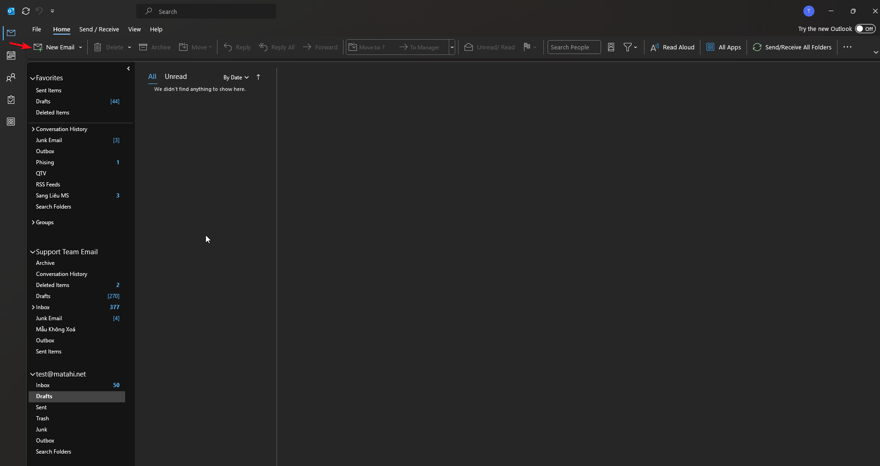Toggle the Try the new Outlook switch
Image resolution: width=880 pixels, height=466 pixels.
[865, 29]
